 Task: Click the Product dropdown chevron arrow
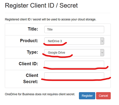click(102, 41)
